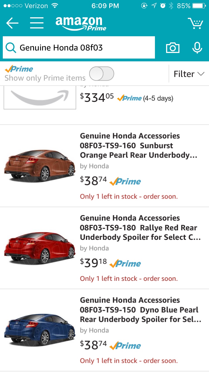Tap the blue Honda Civic thumbnail
This screenshot has width=209, height=372.
pos(40,329)
